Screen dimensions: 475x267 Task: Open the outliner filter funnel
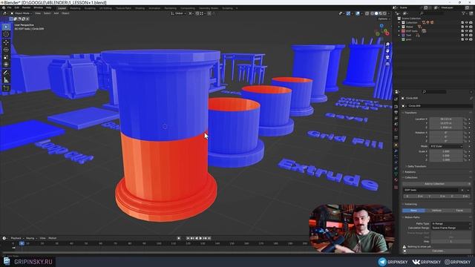coord(463,13)
